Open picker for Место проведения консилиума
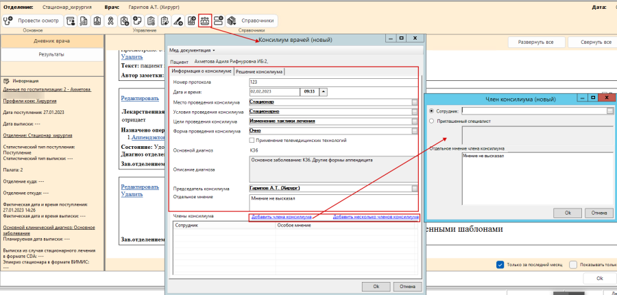617x295 pixels. [x=414, y=102]
